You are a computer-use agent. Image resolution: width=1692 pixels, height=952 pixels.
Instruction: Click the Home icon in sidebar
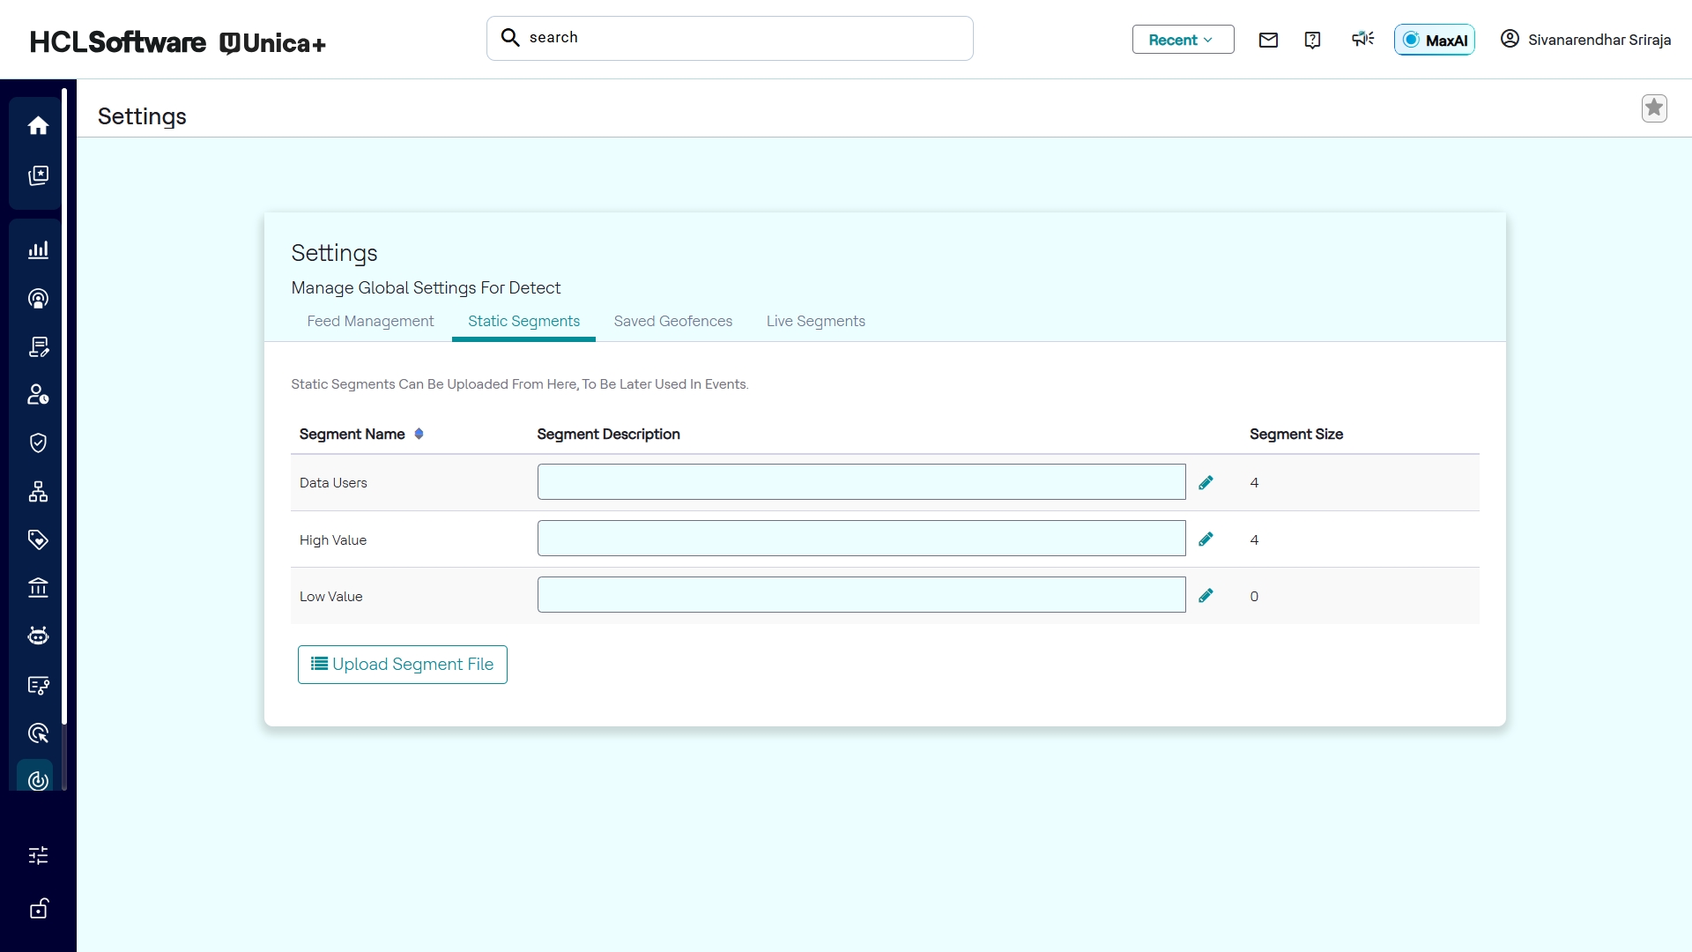click(x=38, y=126)
